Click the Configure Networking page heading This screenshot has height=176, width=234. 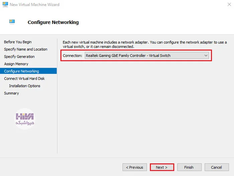[x=53, y=22]
